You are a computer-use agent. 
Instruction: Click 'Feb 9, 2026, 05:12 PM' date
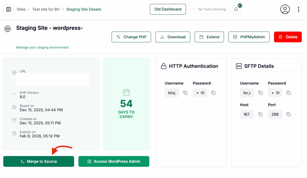40,136
